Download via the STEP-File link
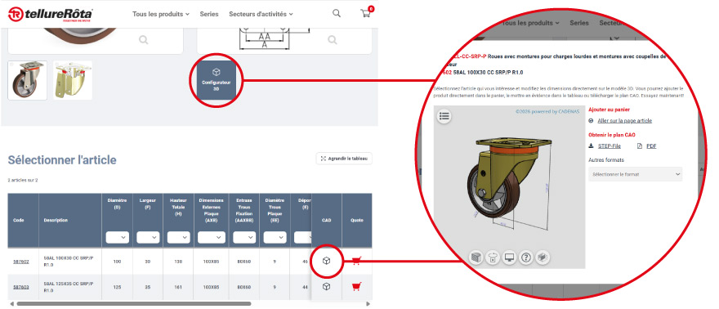 click(x=610, y=146)
